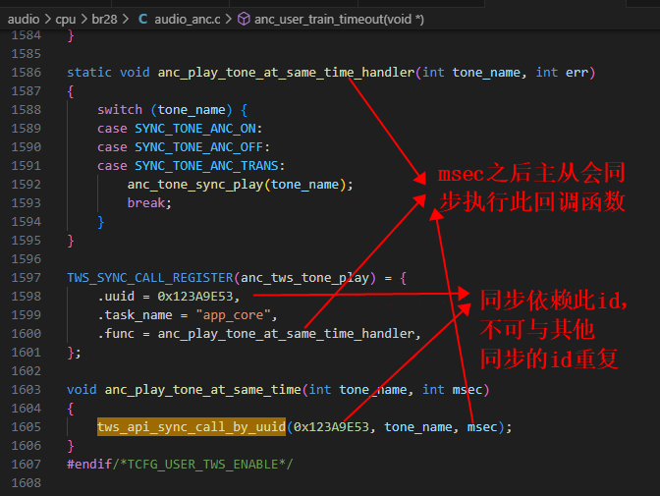Click line number 1597 in gutter
The image size is (660, 496).
tap(27, 278)
